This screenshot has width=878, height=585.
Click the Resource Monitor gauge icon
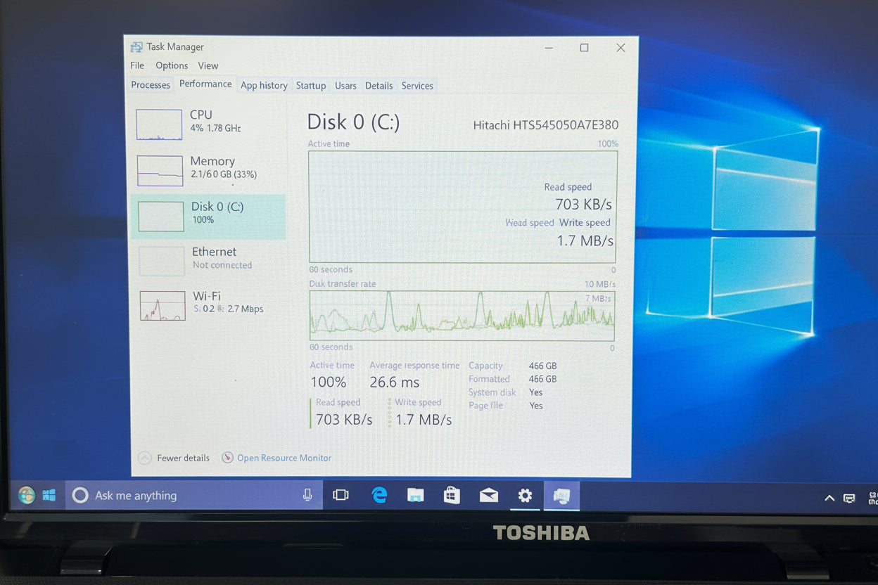pyautogui.click(x=227, y=458)
